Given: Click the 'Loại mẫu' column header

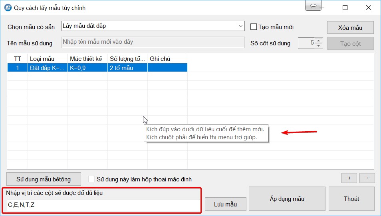Looking at the screenshot, I should coord(47,59).
